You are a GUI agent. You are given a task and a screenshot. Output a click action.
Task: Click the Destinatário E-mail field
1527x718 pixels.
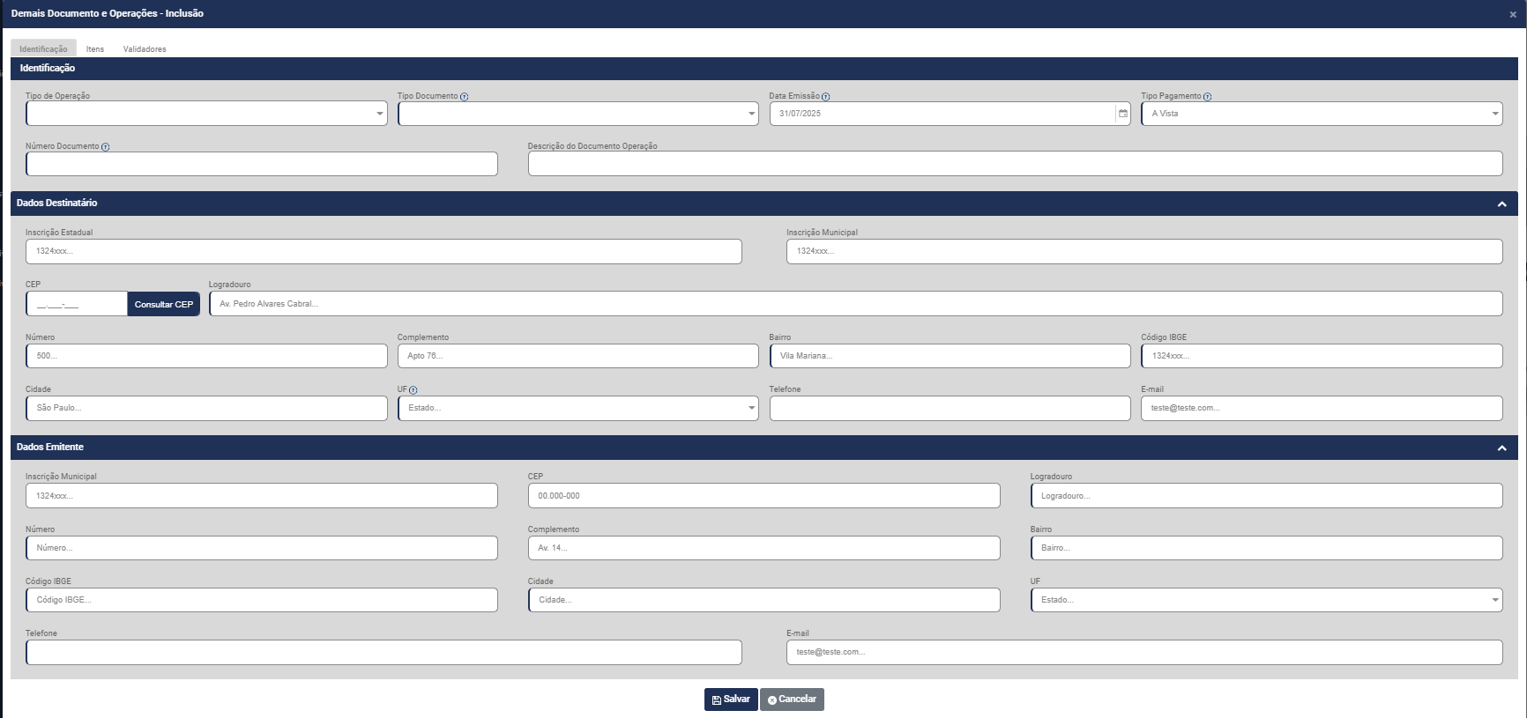1322,408
